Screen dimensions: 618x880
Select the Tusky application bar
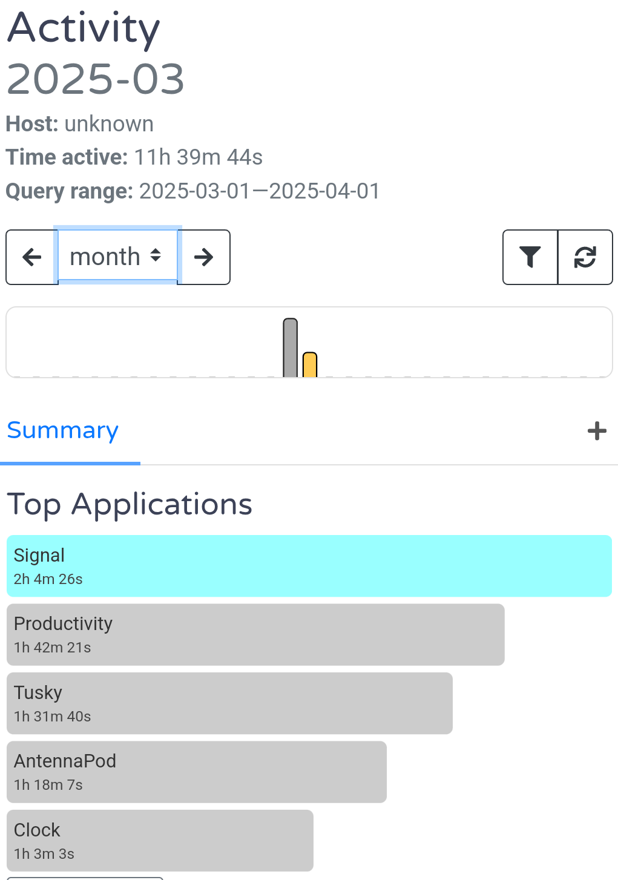point(229,703)
